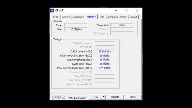
Task: Click the CAS# Latency (CL) label
Action: coord(81,51)
